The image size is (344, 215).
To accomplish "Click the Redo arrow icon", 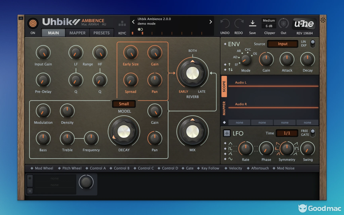I will coord(239,24).
